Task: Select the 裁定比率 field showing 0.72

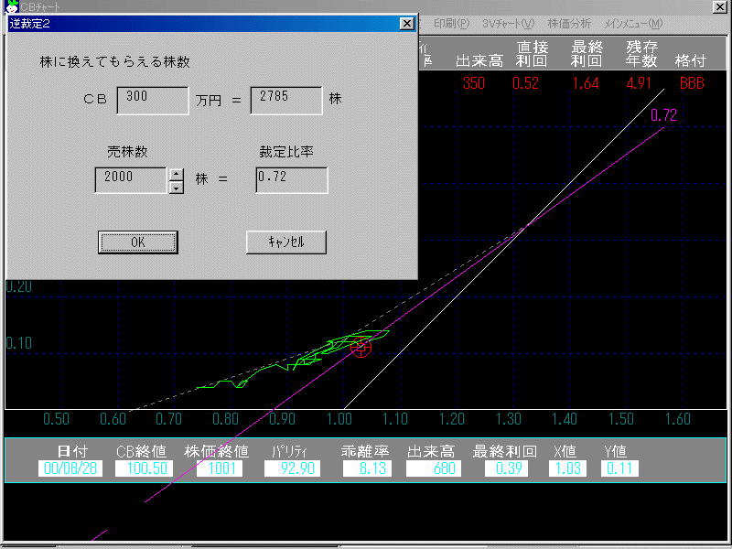Action: tap(292, 180)
